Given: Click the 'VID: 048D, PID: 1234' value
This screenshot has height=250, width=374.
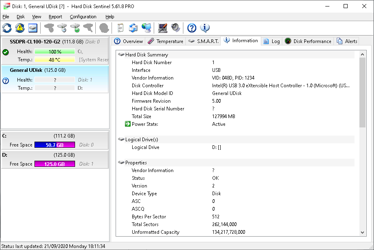Looking at the screenshot, I should pyautogui.click(x=233, y=78).
